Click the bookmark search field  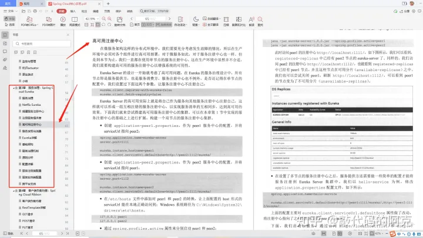tap(42, 43)
